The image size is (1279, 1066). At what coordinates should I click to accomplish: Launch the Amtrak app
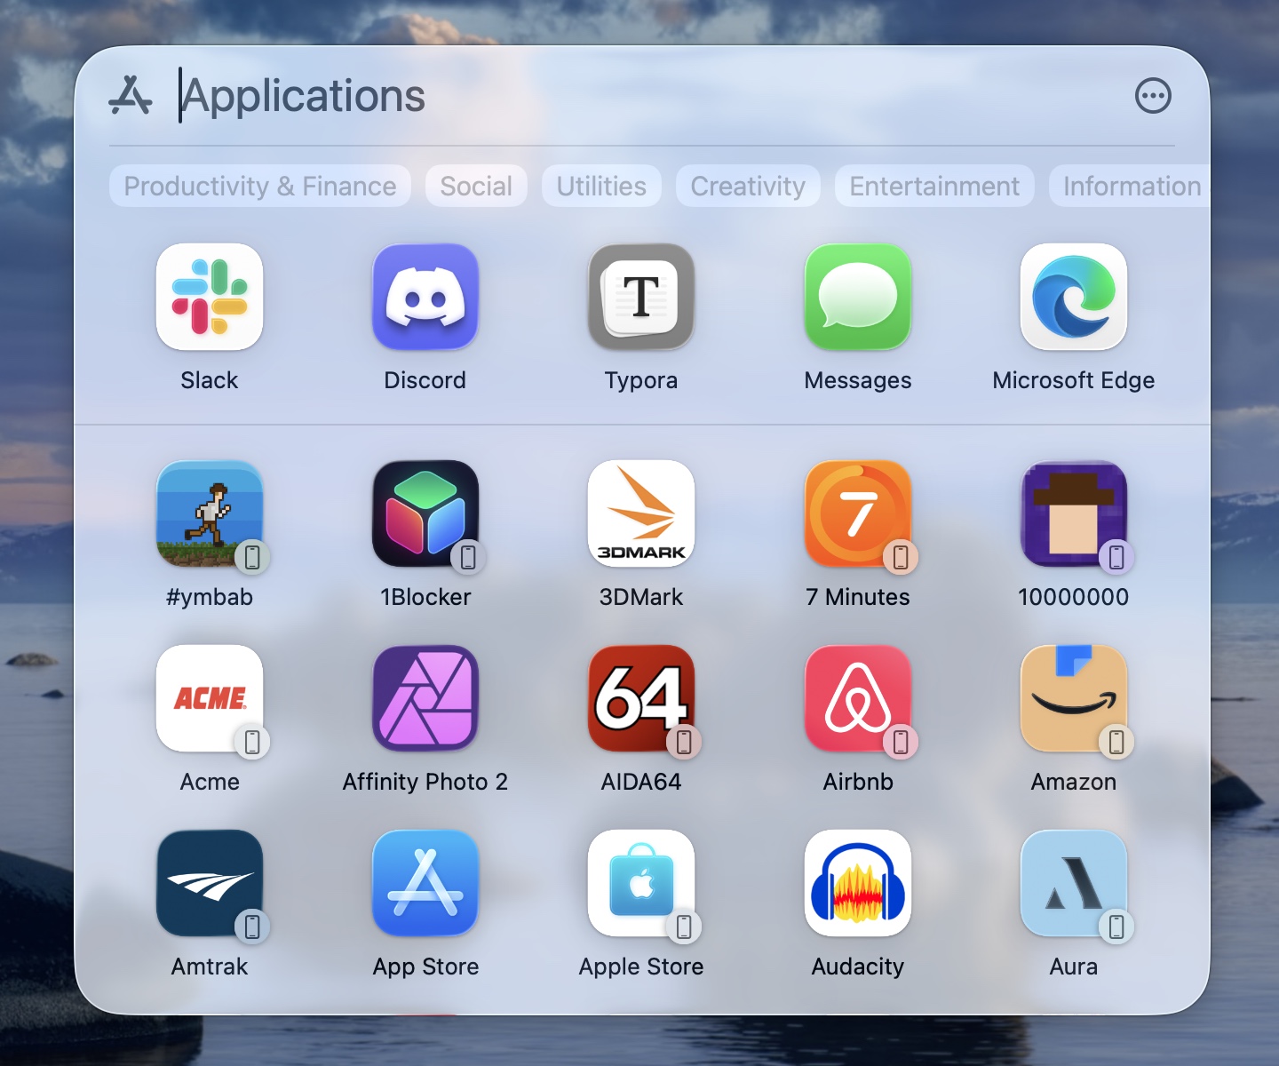[210, 883]
